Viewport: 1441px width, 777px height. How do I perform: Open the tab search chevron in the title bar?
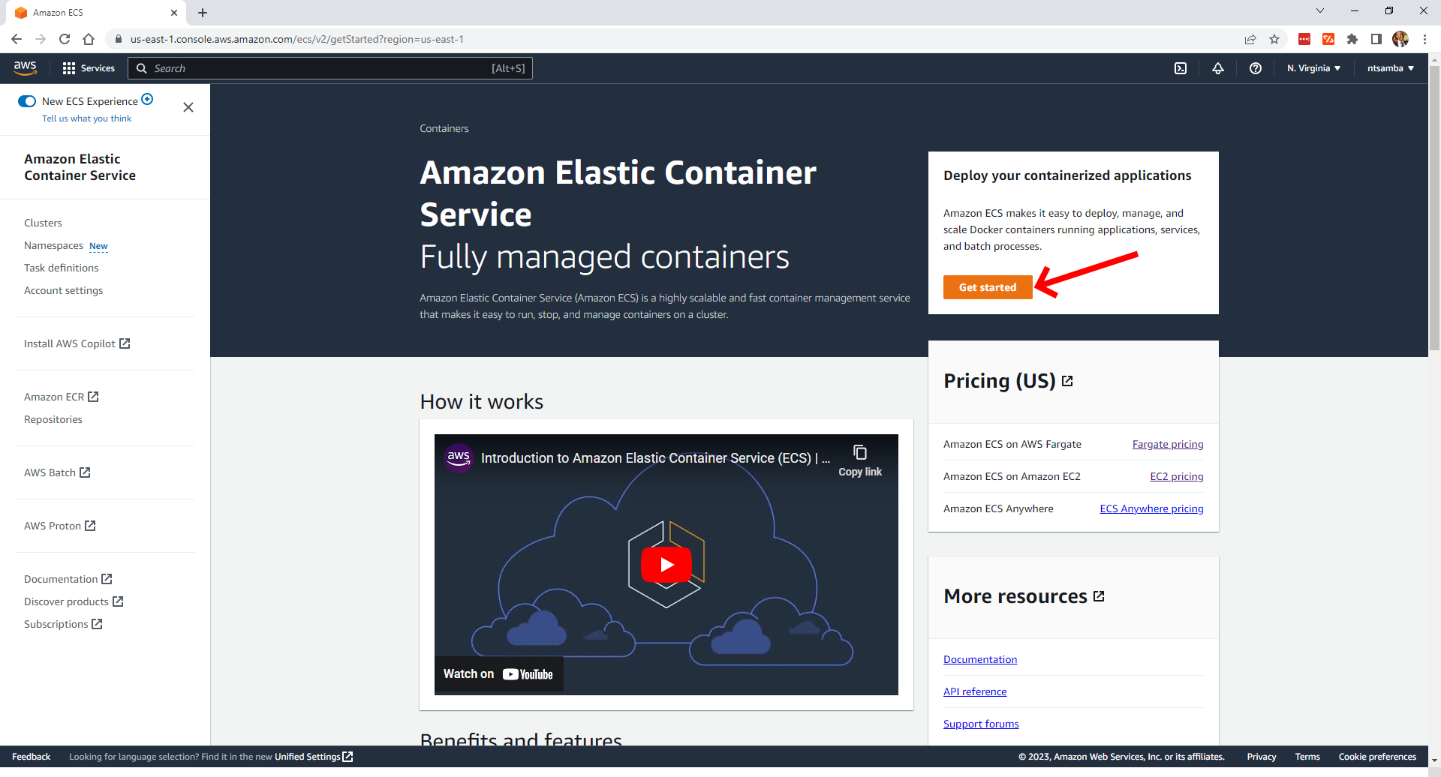click(1320, 10)
